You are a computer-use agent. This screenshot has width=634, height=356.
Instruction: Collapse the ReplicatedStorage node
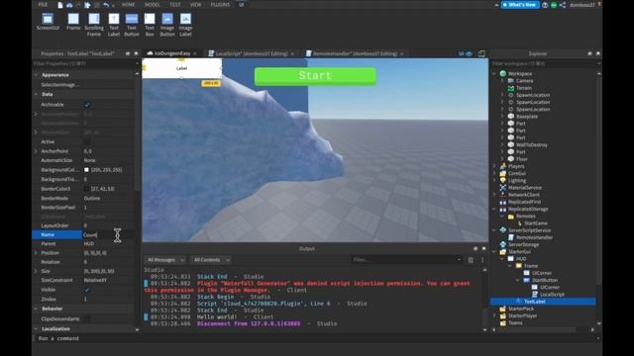click(494, 209)
